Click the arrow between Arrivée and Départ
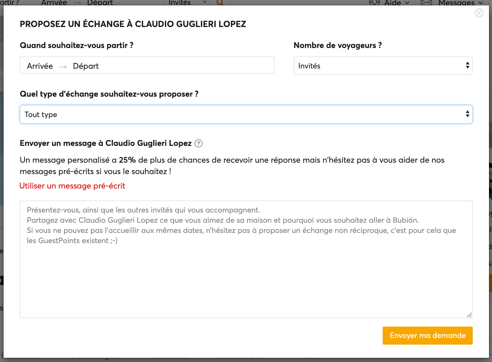492x362 pixels. tap(63, 66)
